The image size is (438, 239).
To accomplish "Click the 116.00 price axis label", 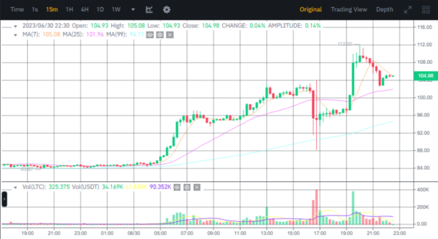I will pyautogui.click(x=424, y=27).
